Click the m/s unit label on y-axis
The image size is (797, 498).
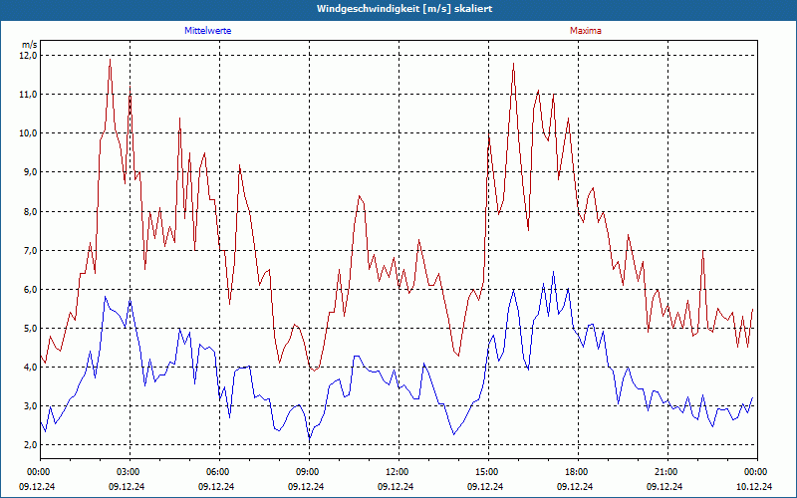tap(30, 45)
